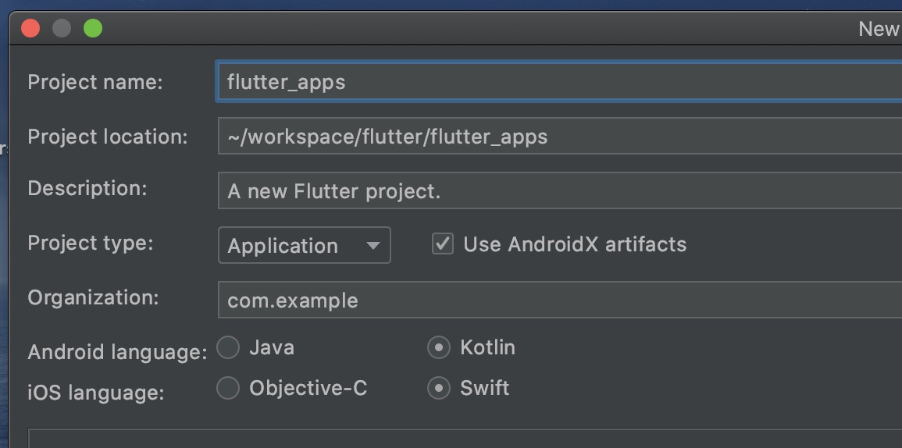Viewport: 902px width, 448px height.
Task: Click the red close window button
Action: (30, 29)
